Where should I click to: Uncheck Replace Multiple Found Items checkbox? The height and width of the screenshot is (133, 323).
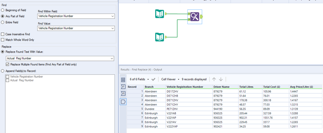8,64
